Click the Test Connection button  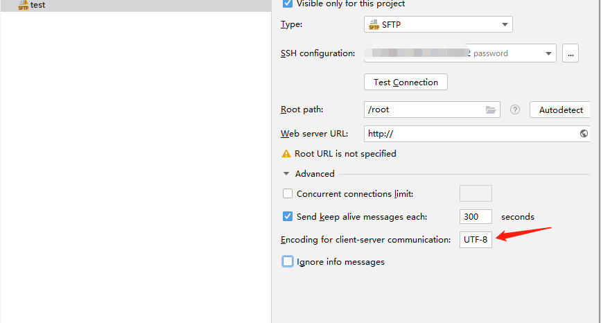click(x=406, y=82)
